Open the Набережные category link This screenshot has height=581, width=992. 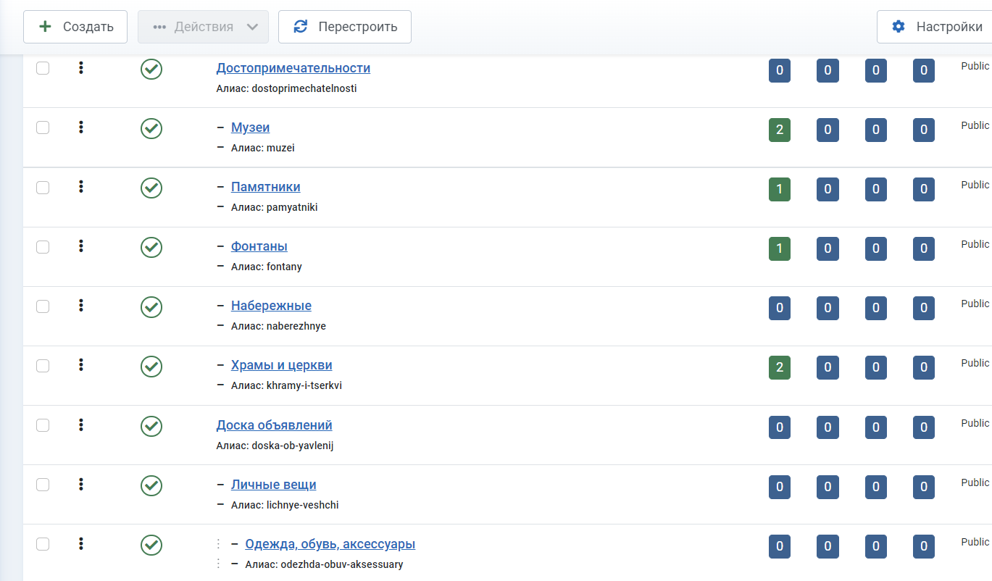coord(271,306)
